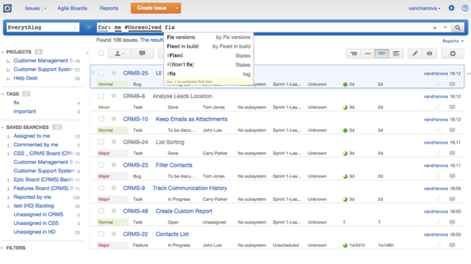Check the CRMS-10 issue checkbox
The width and height of the screenshot is (471, 264).
point(102,119)
